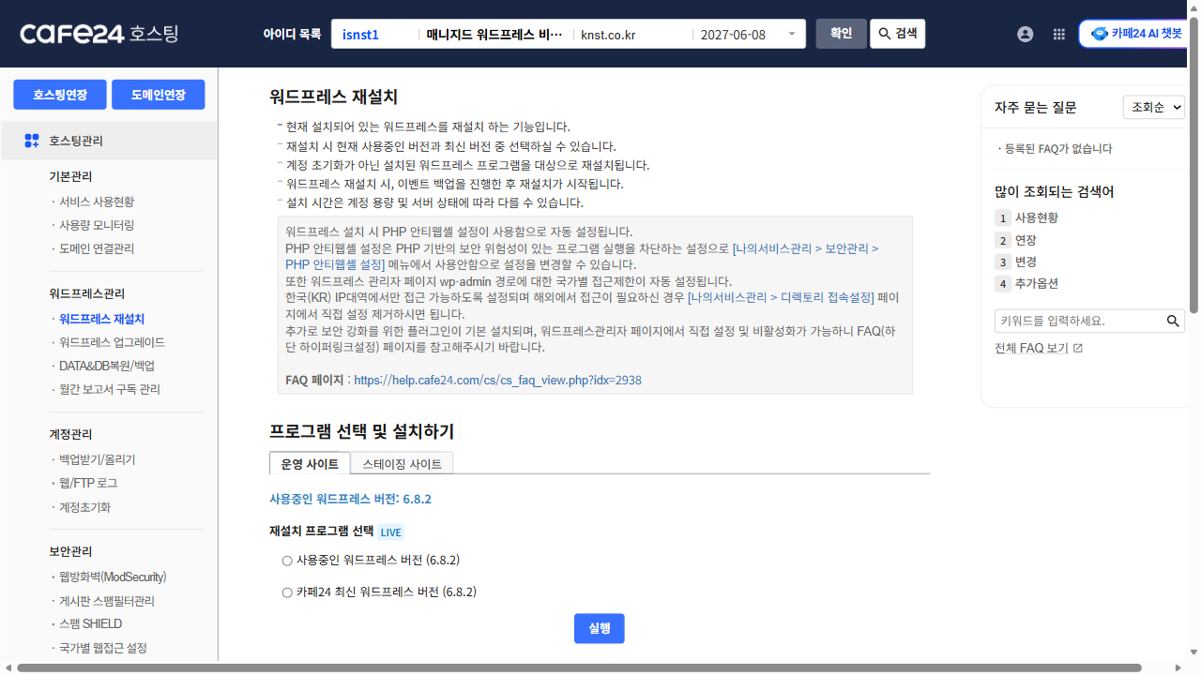Click the LIVE badge
The image size is (1201, 675).
391,532
